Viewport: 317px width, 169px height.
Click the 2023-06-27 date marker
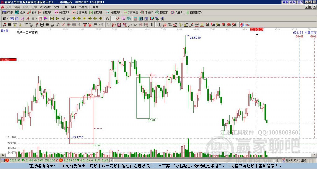(257, 29)
